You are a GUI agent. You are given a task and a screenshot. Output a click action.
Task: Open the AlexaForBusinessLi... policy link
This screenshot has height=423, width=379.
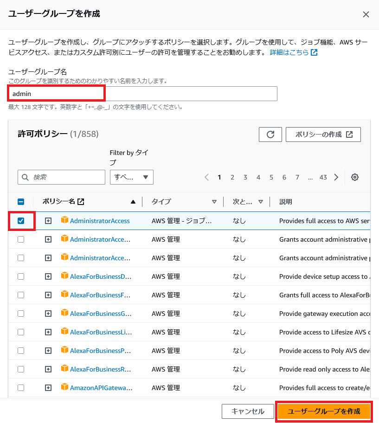point(101,332)
